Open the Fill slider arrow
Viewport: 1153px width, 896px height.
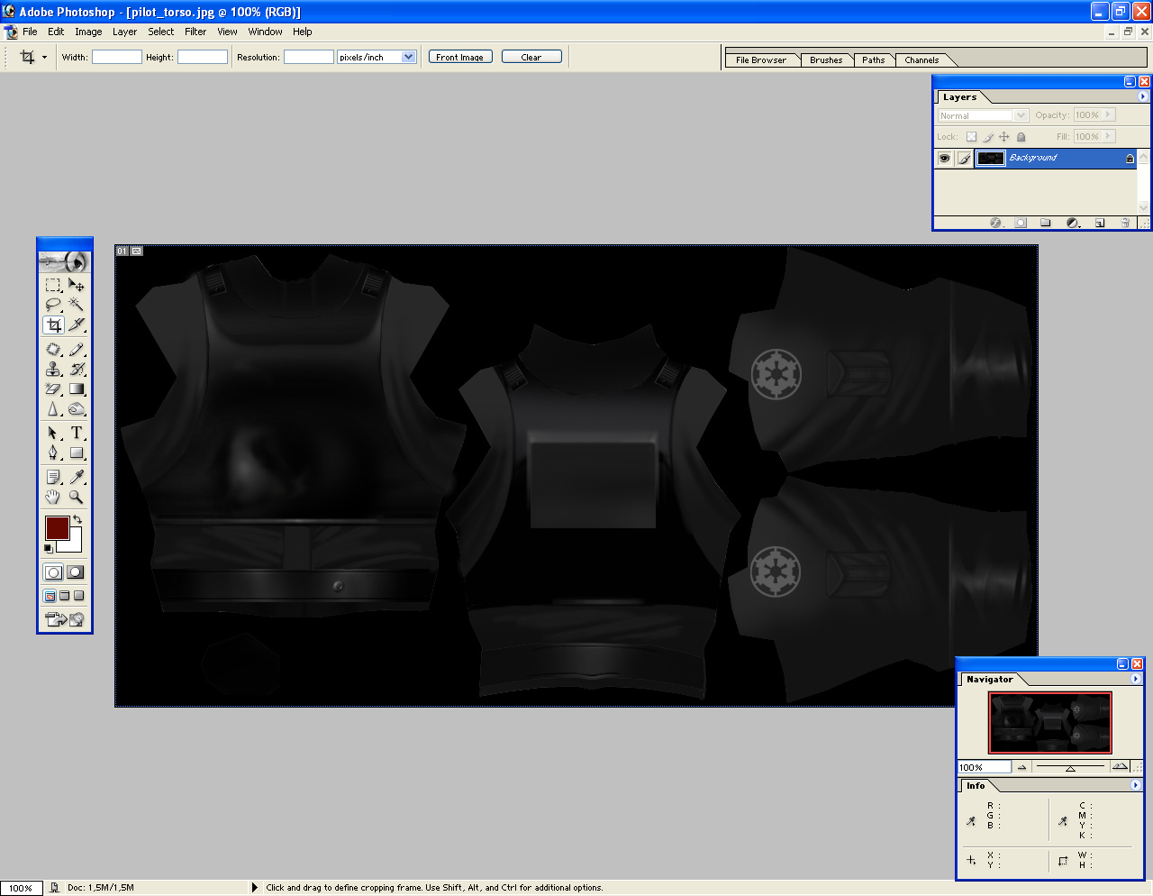(x=1109, y=136)
